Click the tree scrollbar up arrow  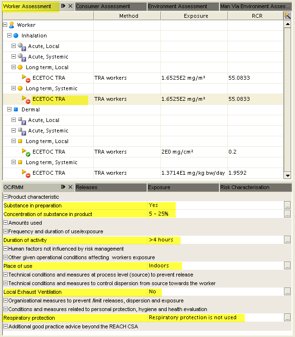point(287,24)
